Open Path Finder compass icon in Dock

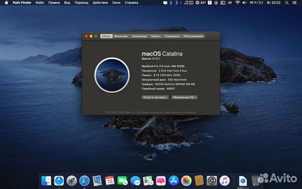[59, 181]
